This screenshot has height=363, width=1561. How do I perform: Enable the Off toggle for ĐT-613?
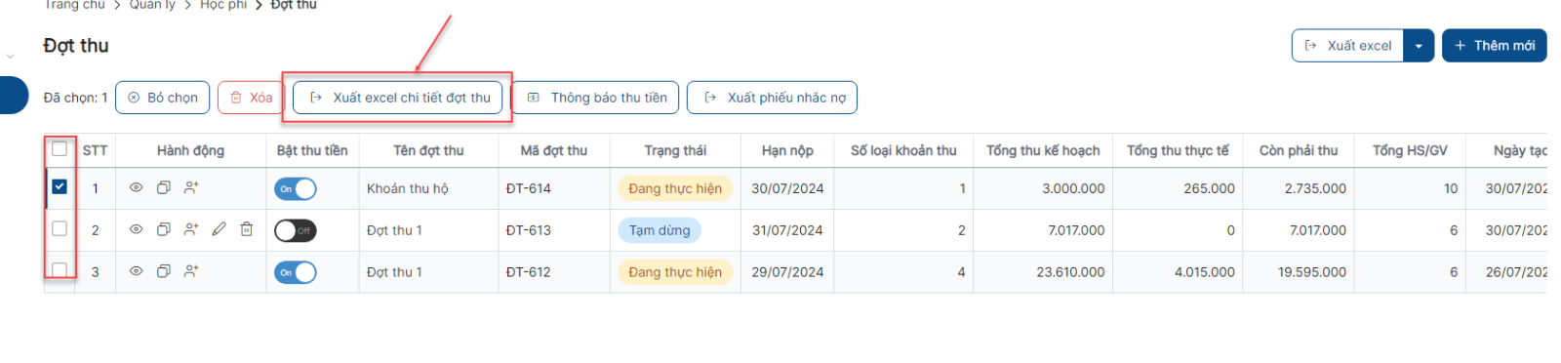click(x=296, y=230)
